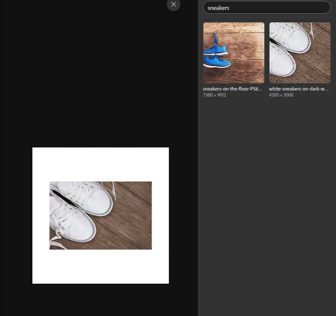This screenshot has width=336, height=316.
Task: Click the sneakers-on-the-floor-PS6... file name
Action: click(x=232, y=89)
